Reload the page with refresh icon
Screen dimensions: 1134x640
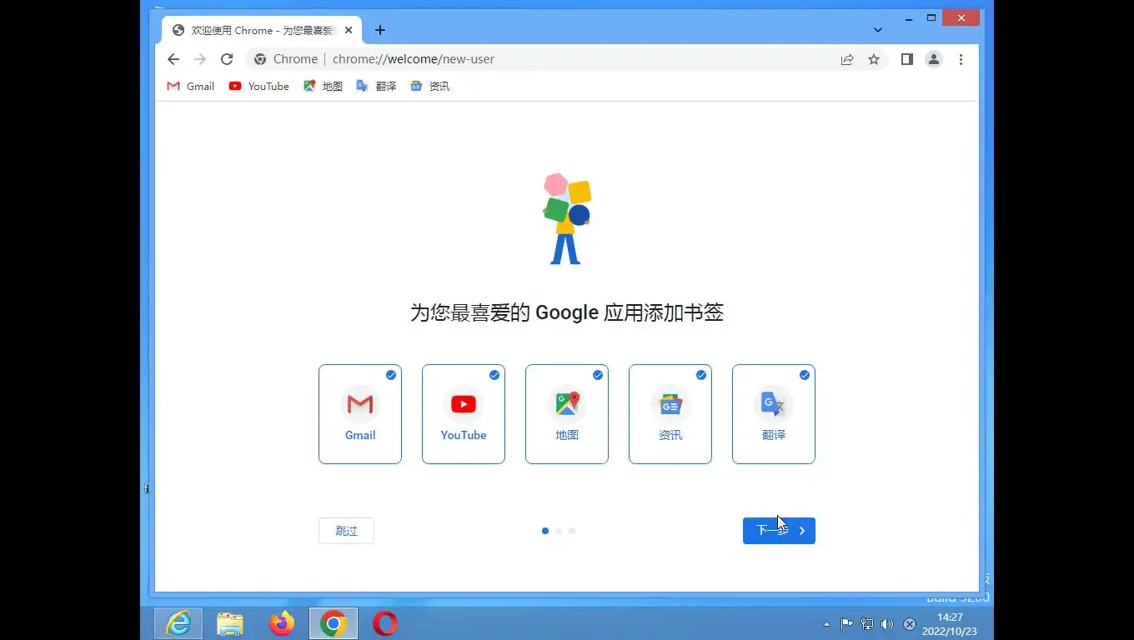227,59
